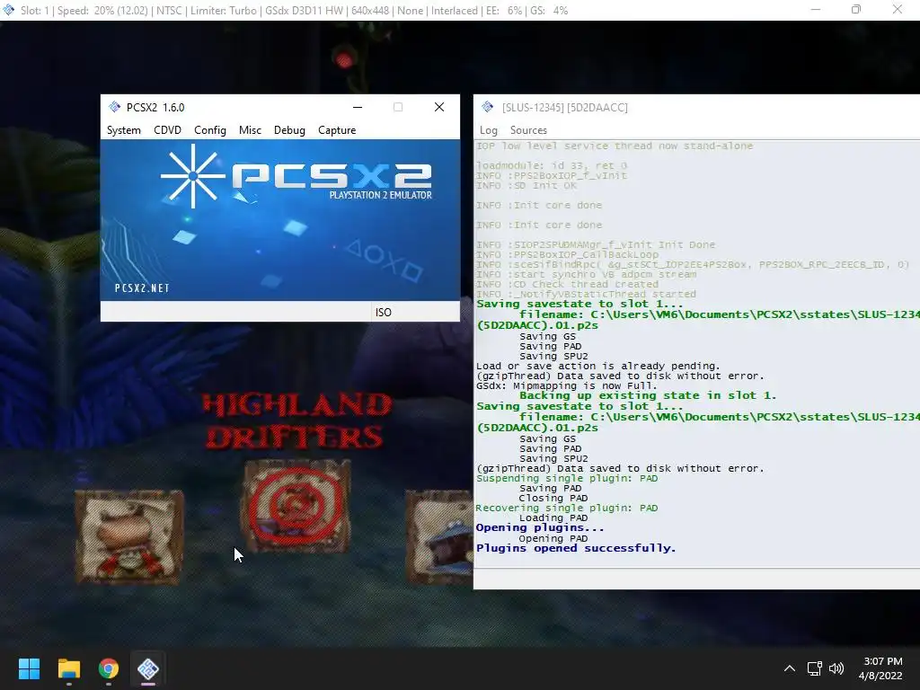Open Google Chrome from taskbar

click(109, 668)
